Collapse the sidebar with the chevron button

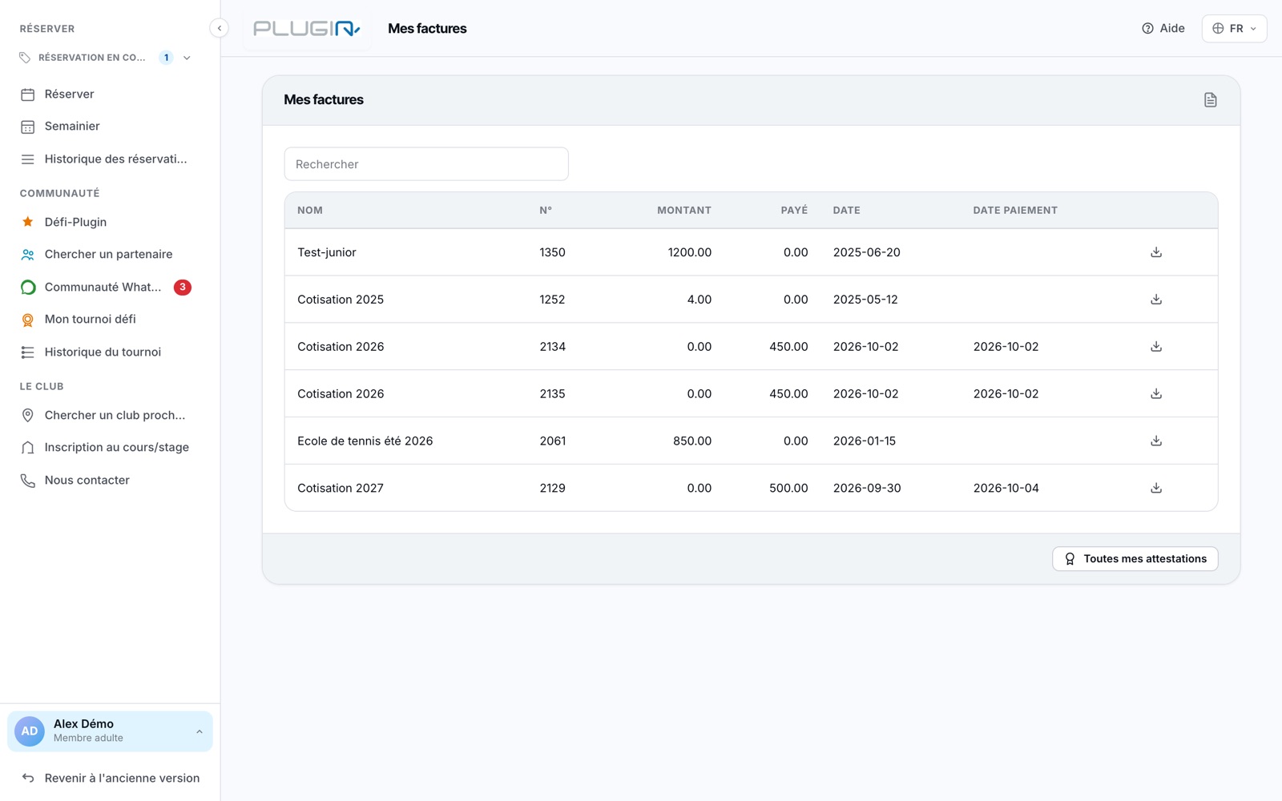220,28
